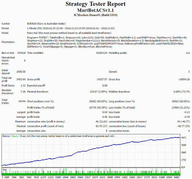Select average loss trade value -0.78

click(187, 117)
